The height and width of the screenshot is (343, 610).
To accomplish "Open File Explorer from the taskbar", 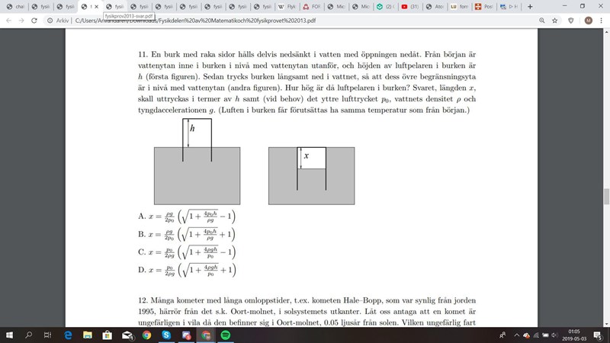I will (x=87, y=335).
